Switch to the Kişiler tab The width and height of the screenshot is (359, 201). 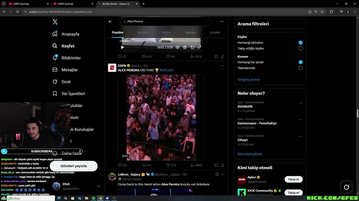[167, 32]
